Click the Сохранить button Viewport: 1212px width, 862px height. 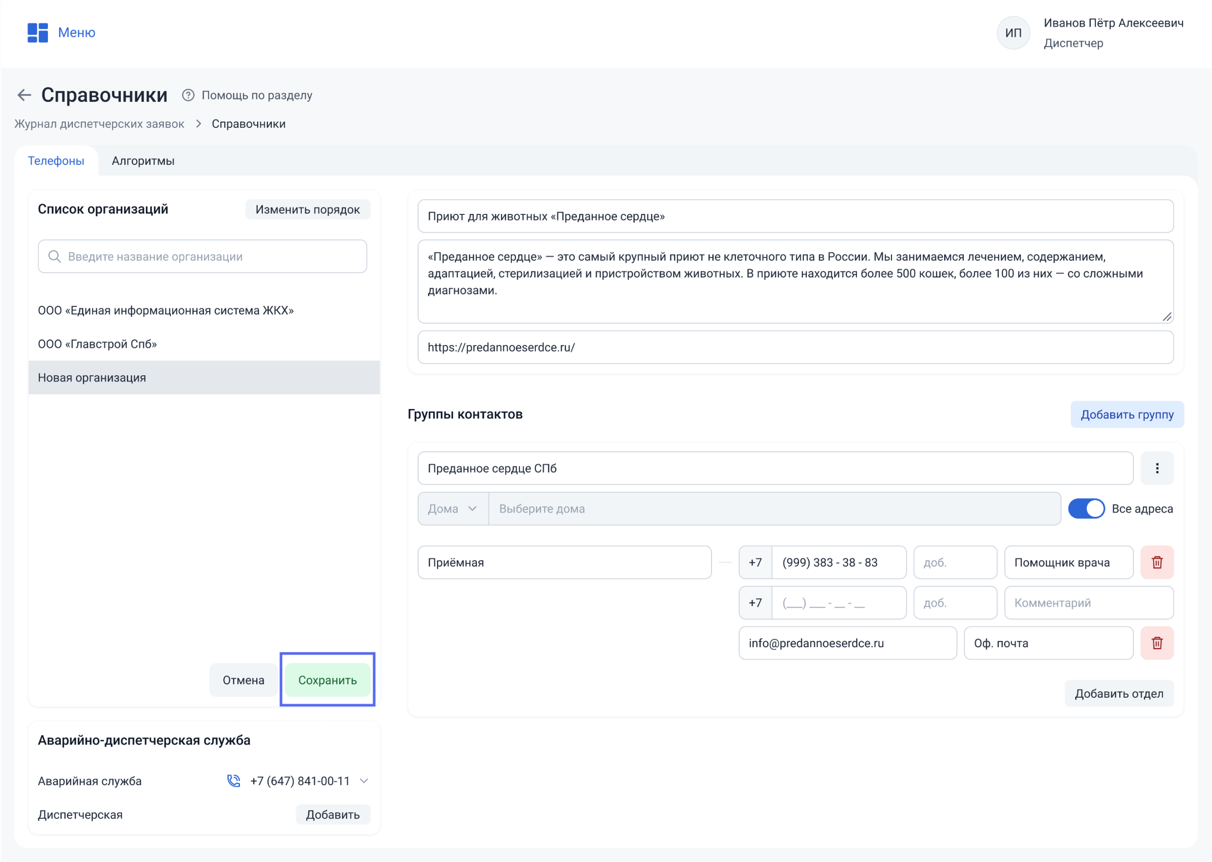pos(327,680)
